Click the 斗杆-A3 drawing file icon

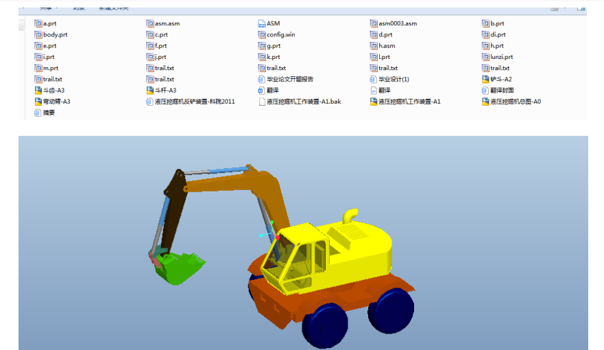coord(150,91)
